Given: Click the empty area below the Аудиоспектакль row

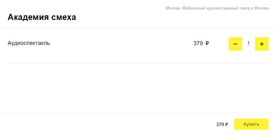Looking at the screenshot, I should (x=138, y=88).
